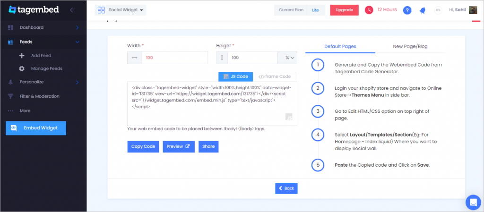Collapse the sidebar with double chevron
This screenshot has width=484, height=212.
point(72,10)
